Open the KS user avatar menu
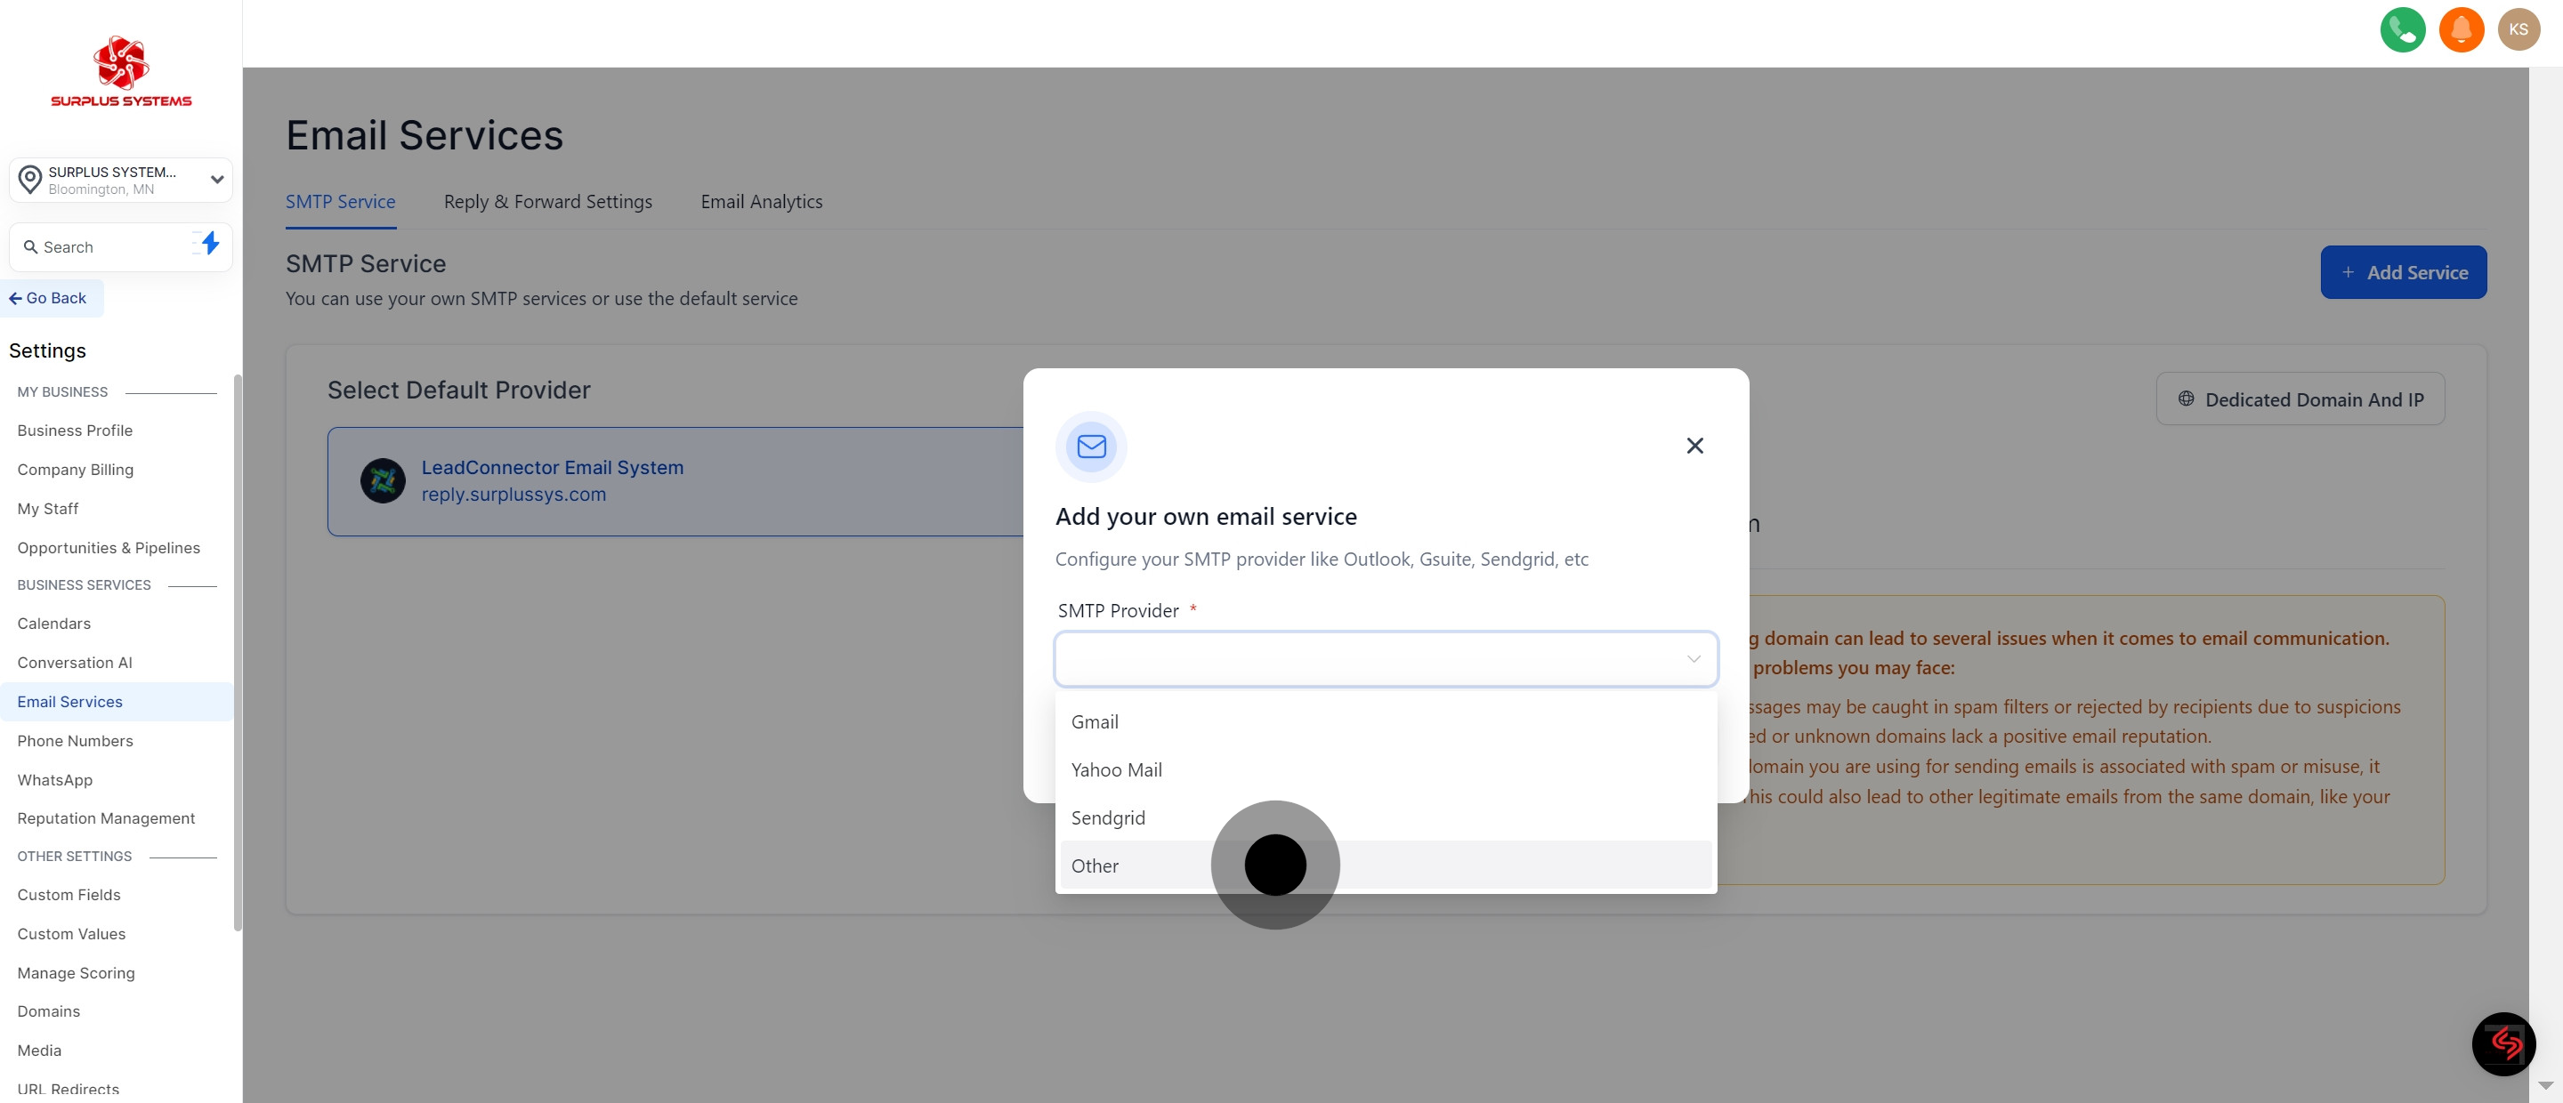 [2519, 30]
